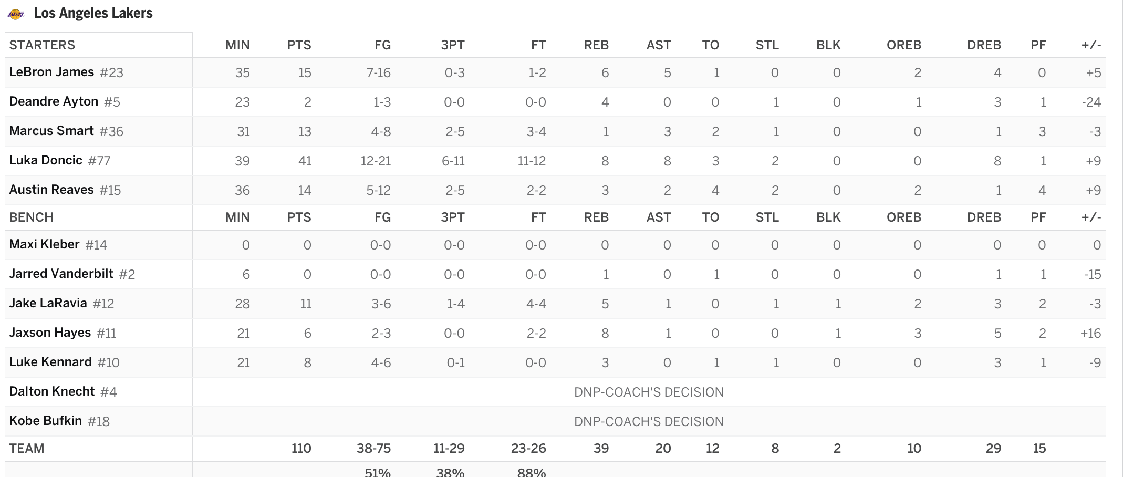Select Marcus Smart's name
The image size is (1123, 477).
pyautogui.click(x=51, y=131)
